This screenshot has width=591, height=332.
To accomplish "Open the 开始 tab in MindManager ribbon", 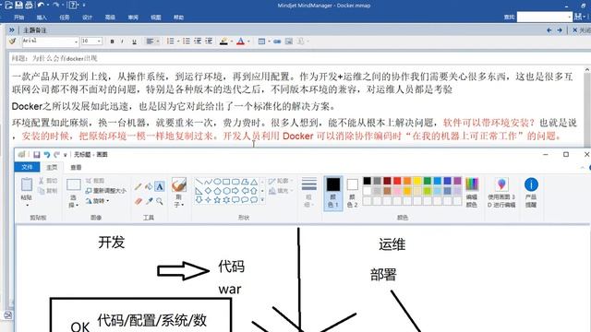I will coord(18,18).
